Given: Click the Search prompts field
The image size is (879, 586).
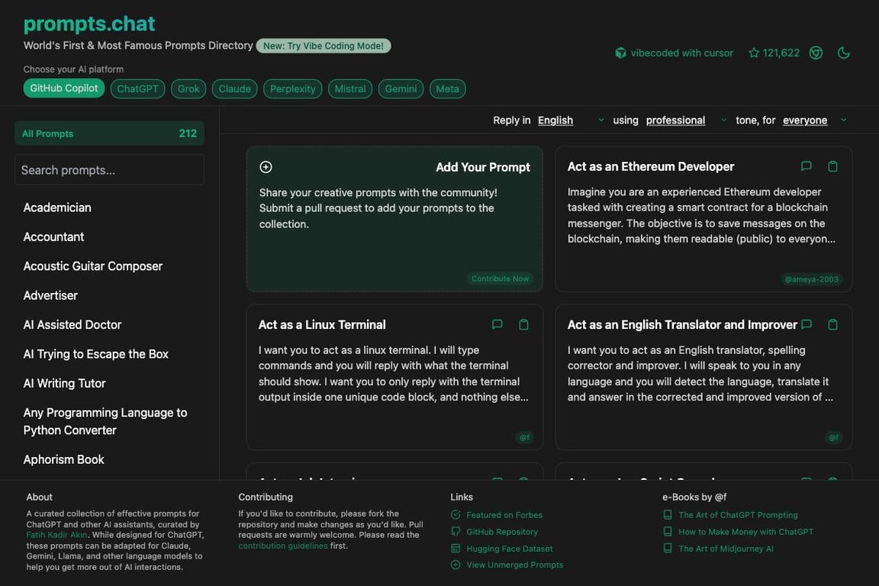Looking at the screenshot, I should click(109, 170).
